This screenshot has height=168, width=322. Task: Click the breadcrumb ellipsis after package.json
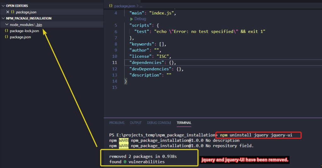coord(141,6)
